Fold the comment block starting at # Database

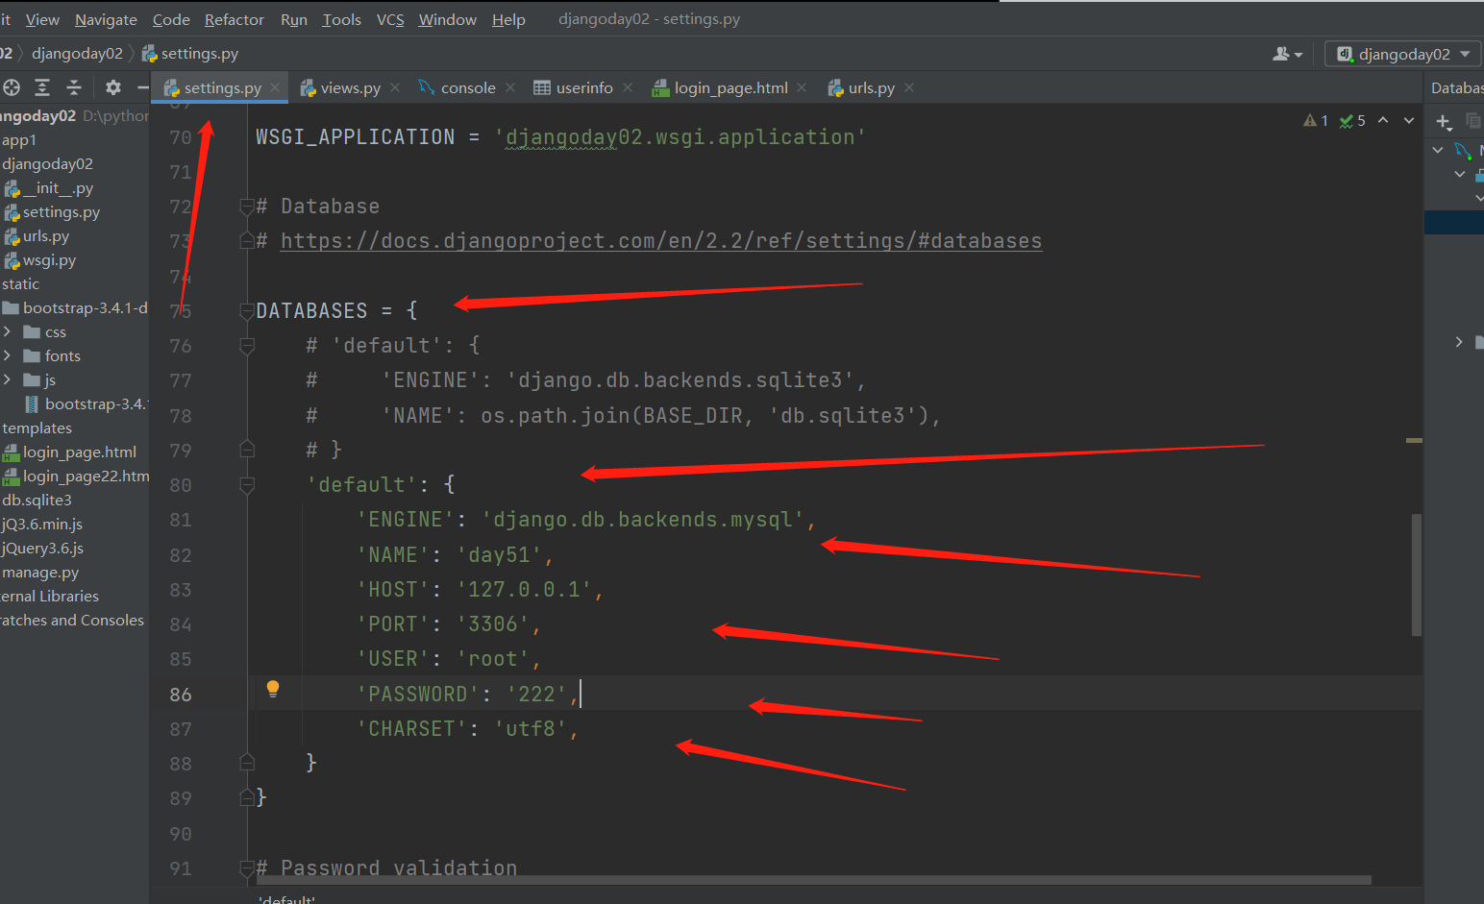tap(247, 206)
